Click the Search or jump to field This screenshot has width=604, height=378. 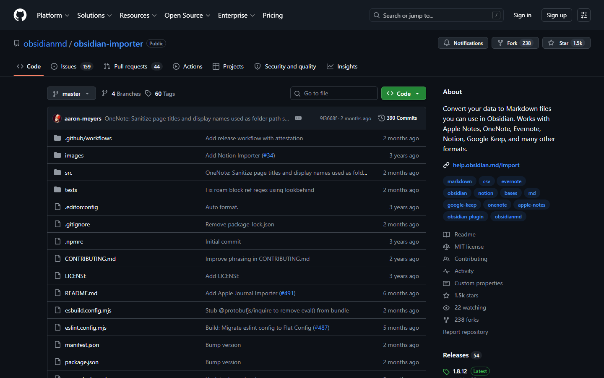tap(436, 15)
